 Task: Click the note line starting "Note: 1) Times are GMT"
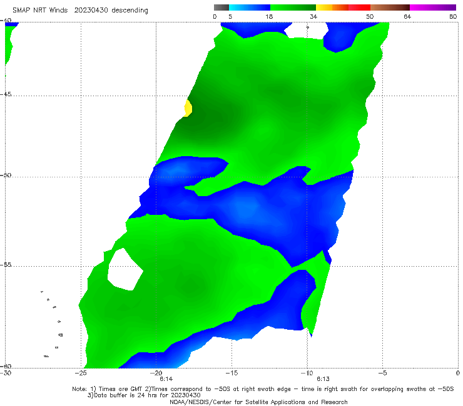263,389
